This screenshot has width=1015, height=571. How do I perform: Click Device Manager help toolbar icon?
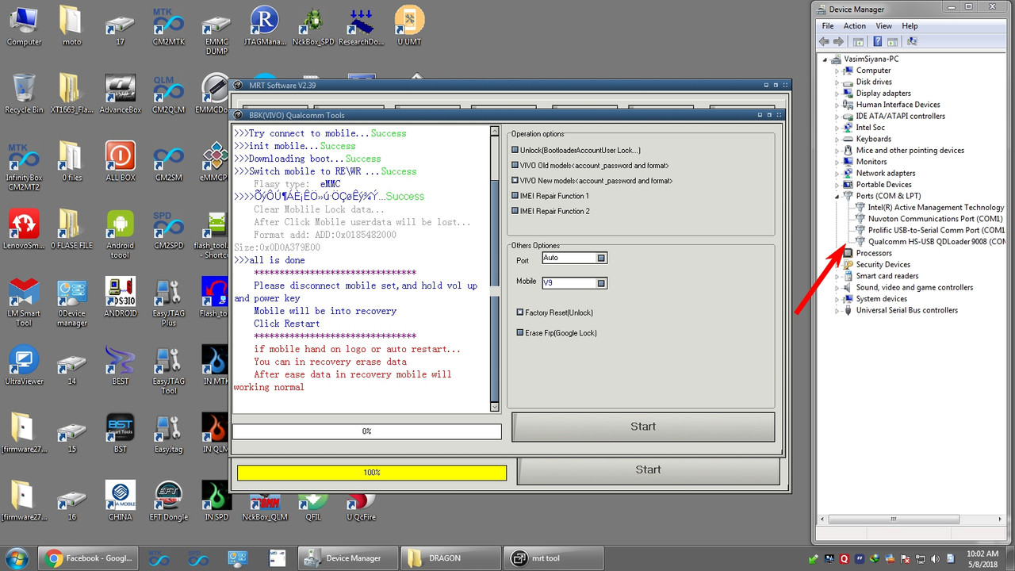[x=878, y=41]
